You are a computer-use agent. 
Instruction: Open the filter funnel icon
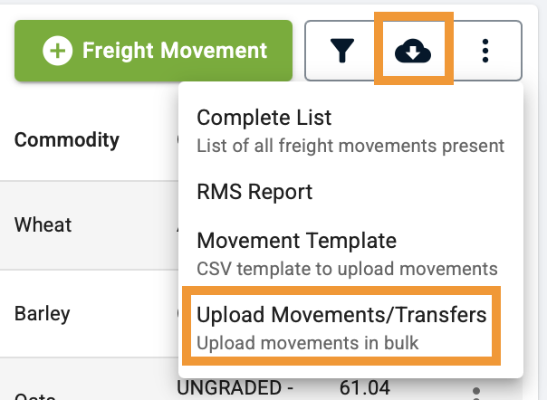coord(342,51)
